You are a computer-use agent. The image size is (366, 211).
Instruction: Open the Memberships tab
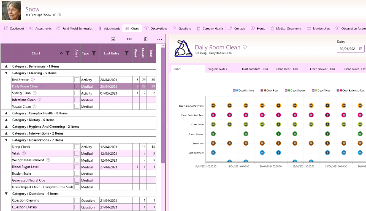coord(318,28)
